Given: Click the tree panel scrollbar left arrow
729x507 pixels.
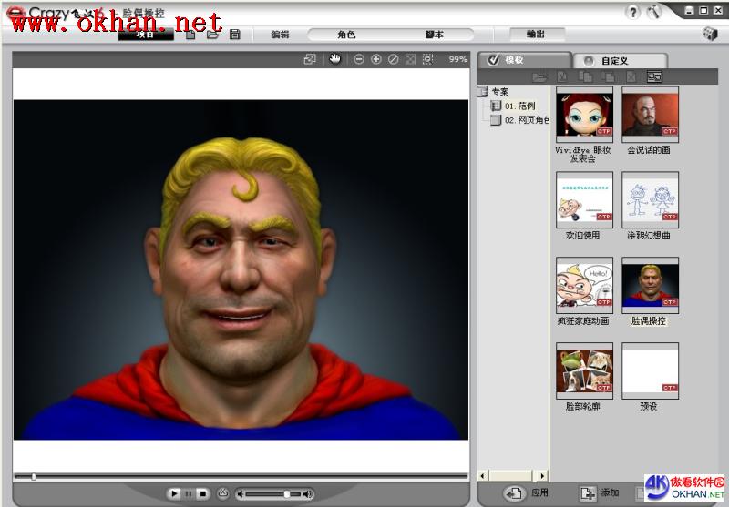Looking at the screenshot, I should [x=483, y=475].
